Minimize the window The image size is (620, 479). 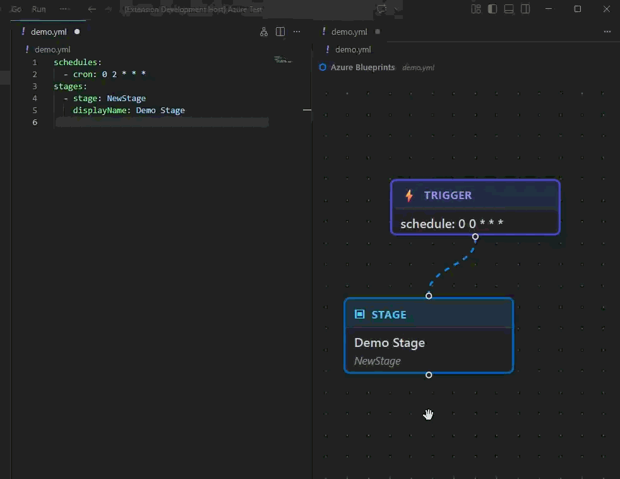point(549,9)
